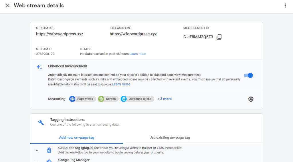This screenshot has height=162, width=293.
Task: Click the Stream name value
Action: point(133,34)
